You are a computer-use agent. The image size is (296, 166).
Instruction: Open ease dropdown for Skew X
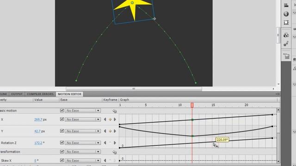point(82,160)
